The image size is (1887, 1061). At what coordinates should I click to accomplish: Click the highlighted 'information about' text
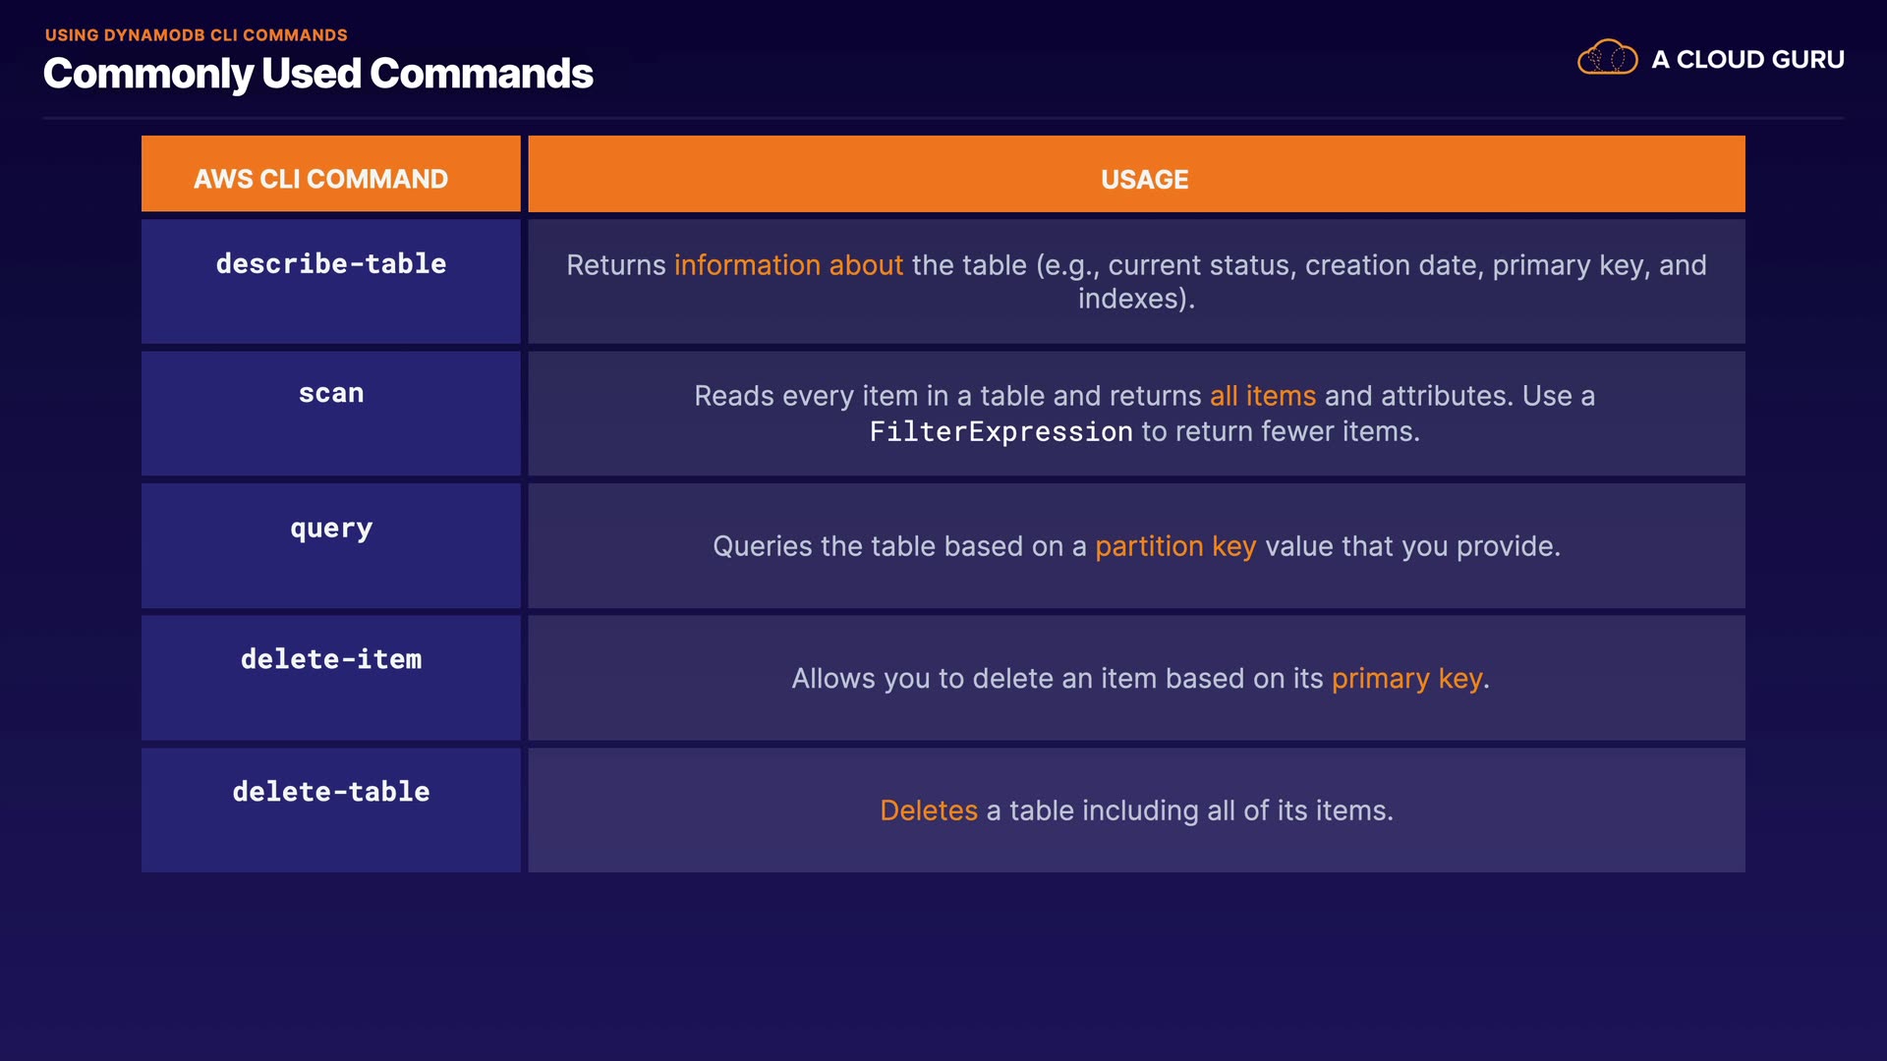[x=788, y=265]
